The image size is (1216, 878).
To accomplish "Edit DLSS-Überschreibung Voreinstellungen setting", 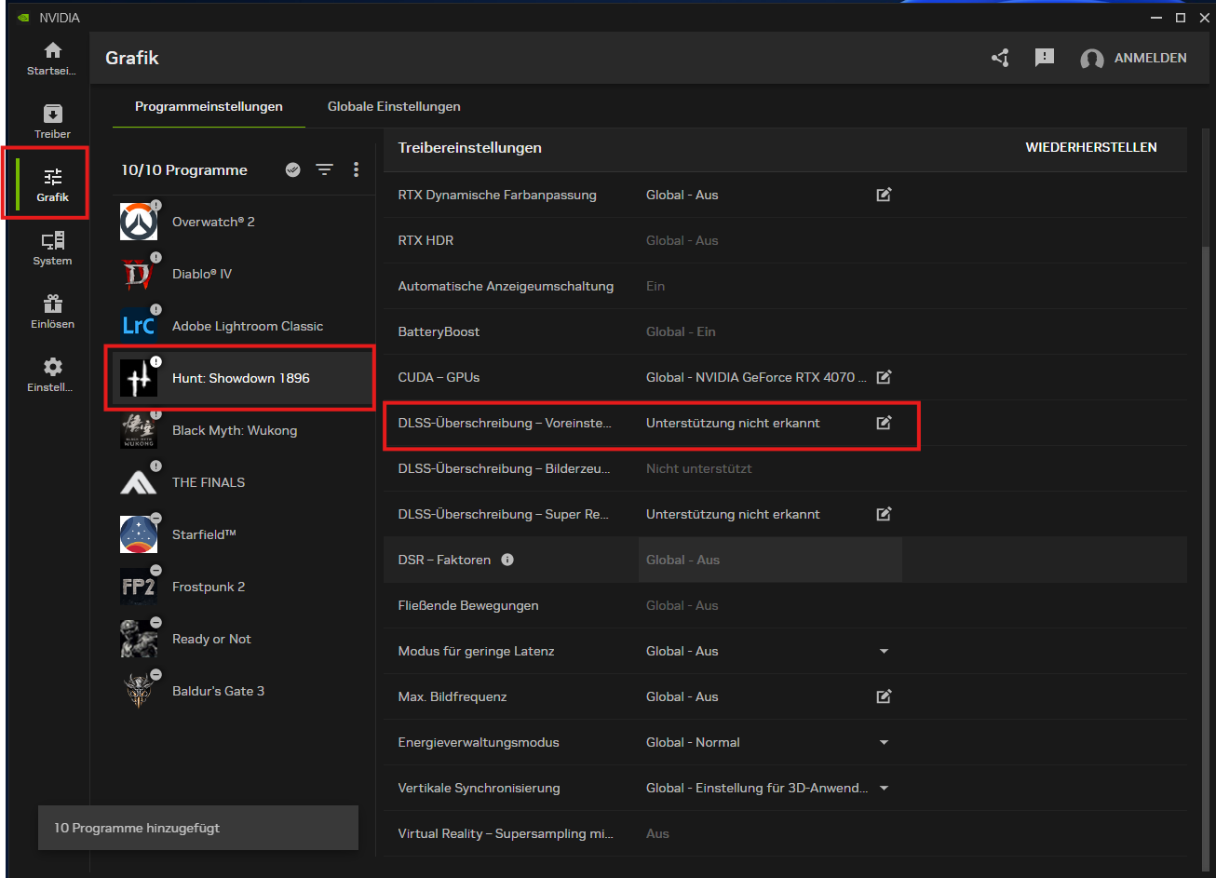I will (x=884, y=423).
